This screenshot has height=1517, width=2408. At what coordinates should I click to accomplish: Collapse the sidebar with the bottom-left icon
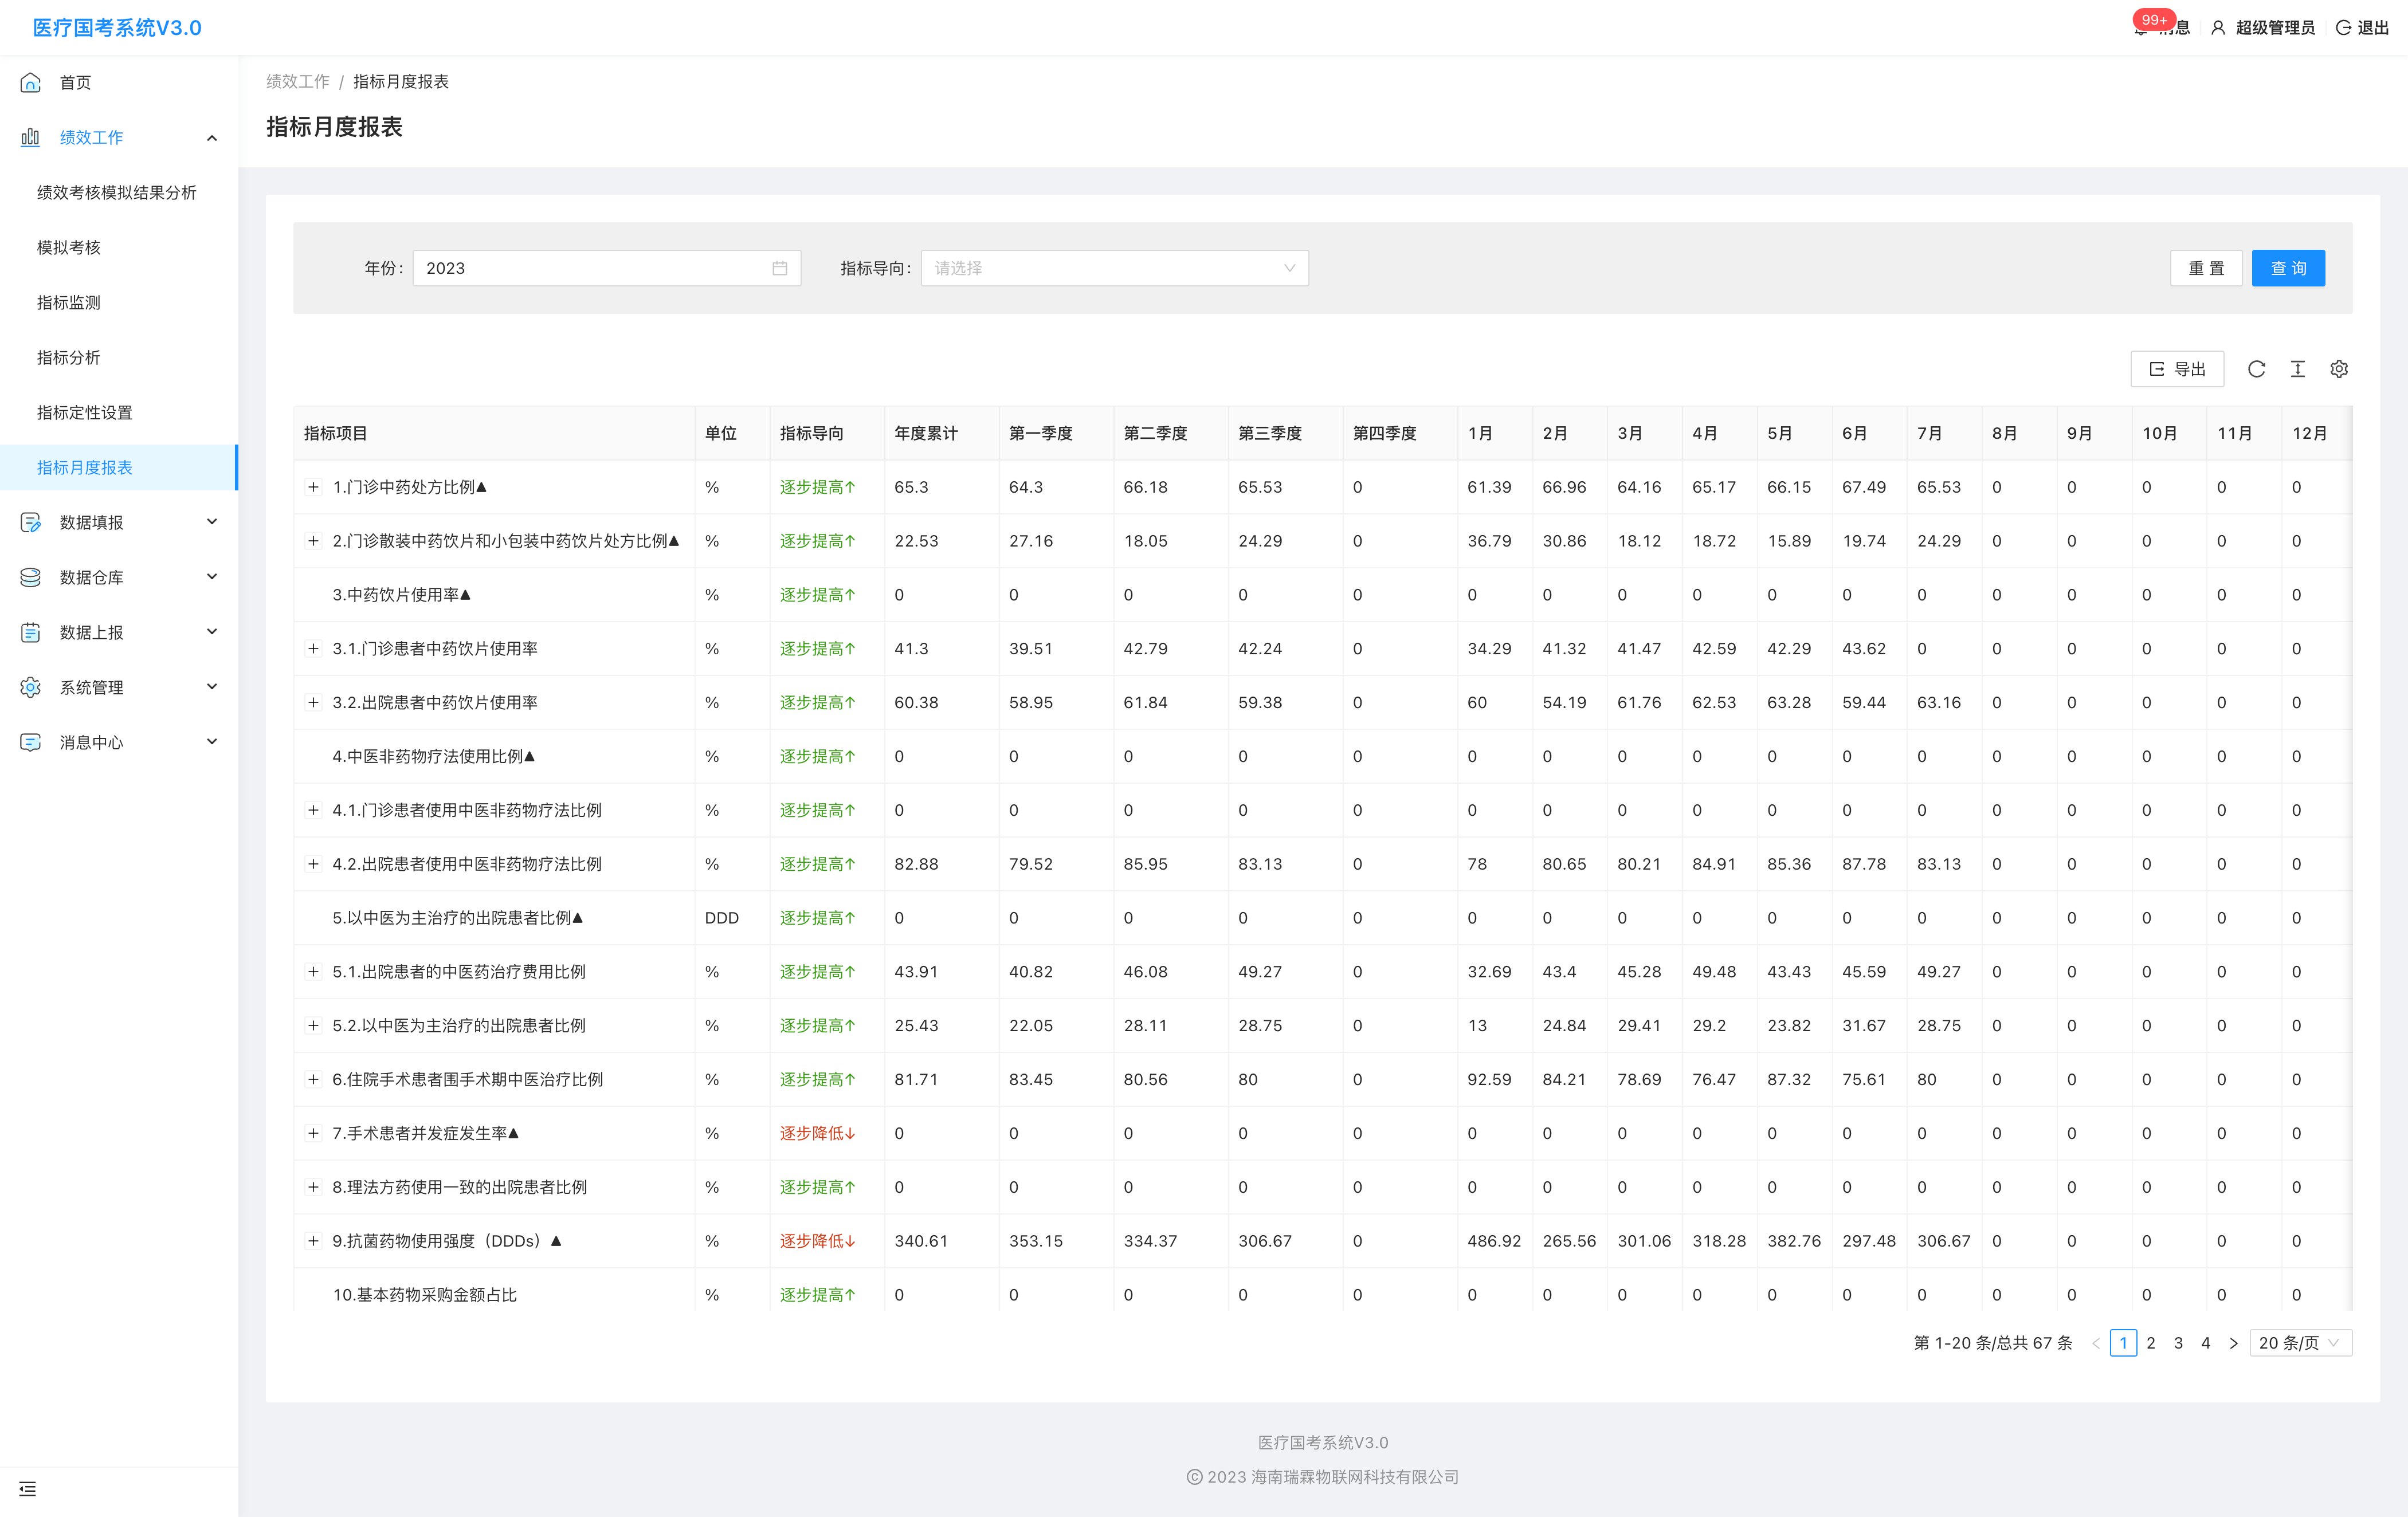coord(27,1489)
